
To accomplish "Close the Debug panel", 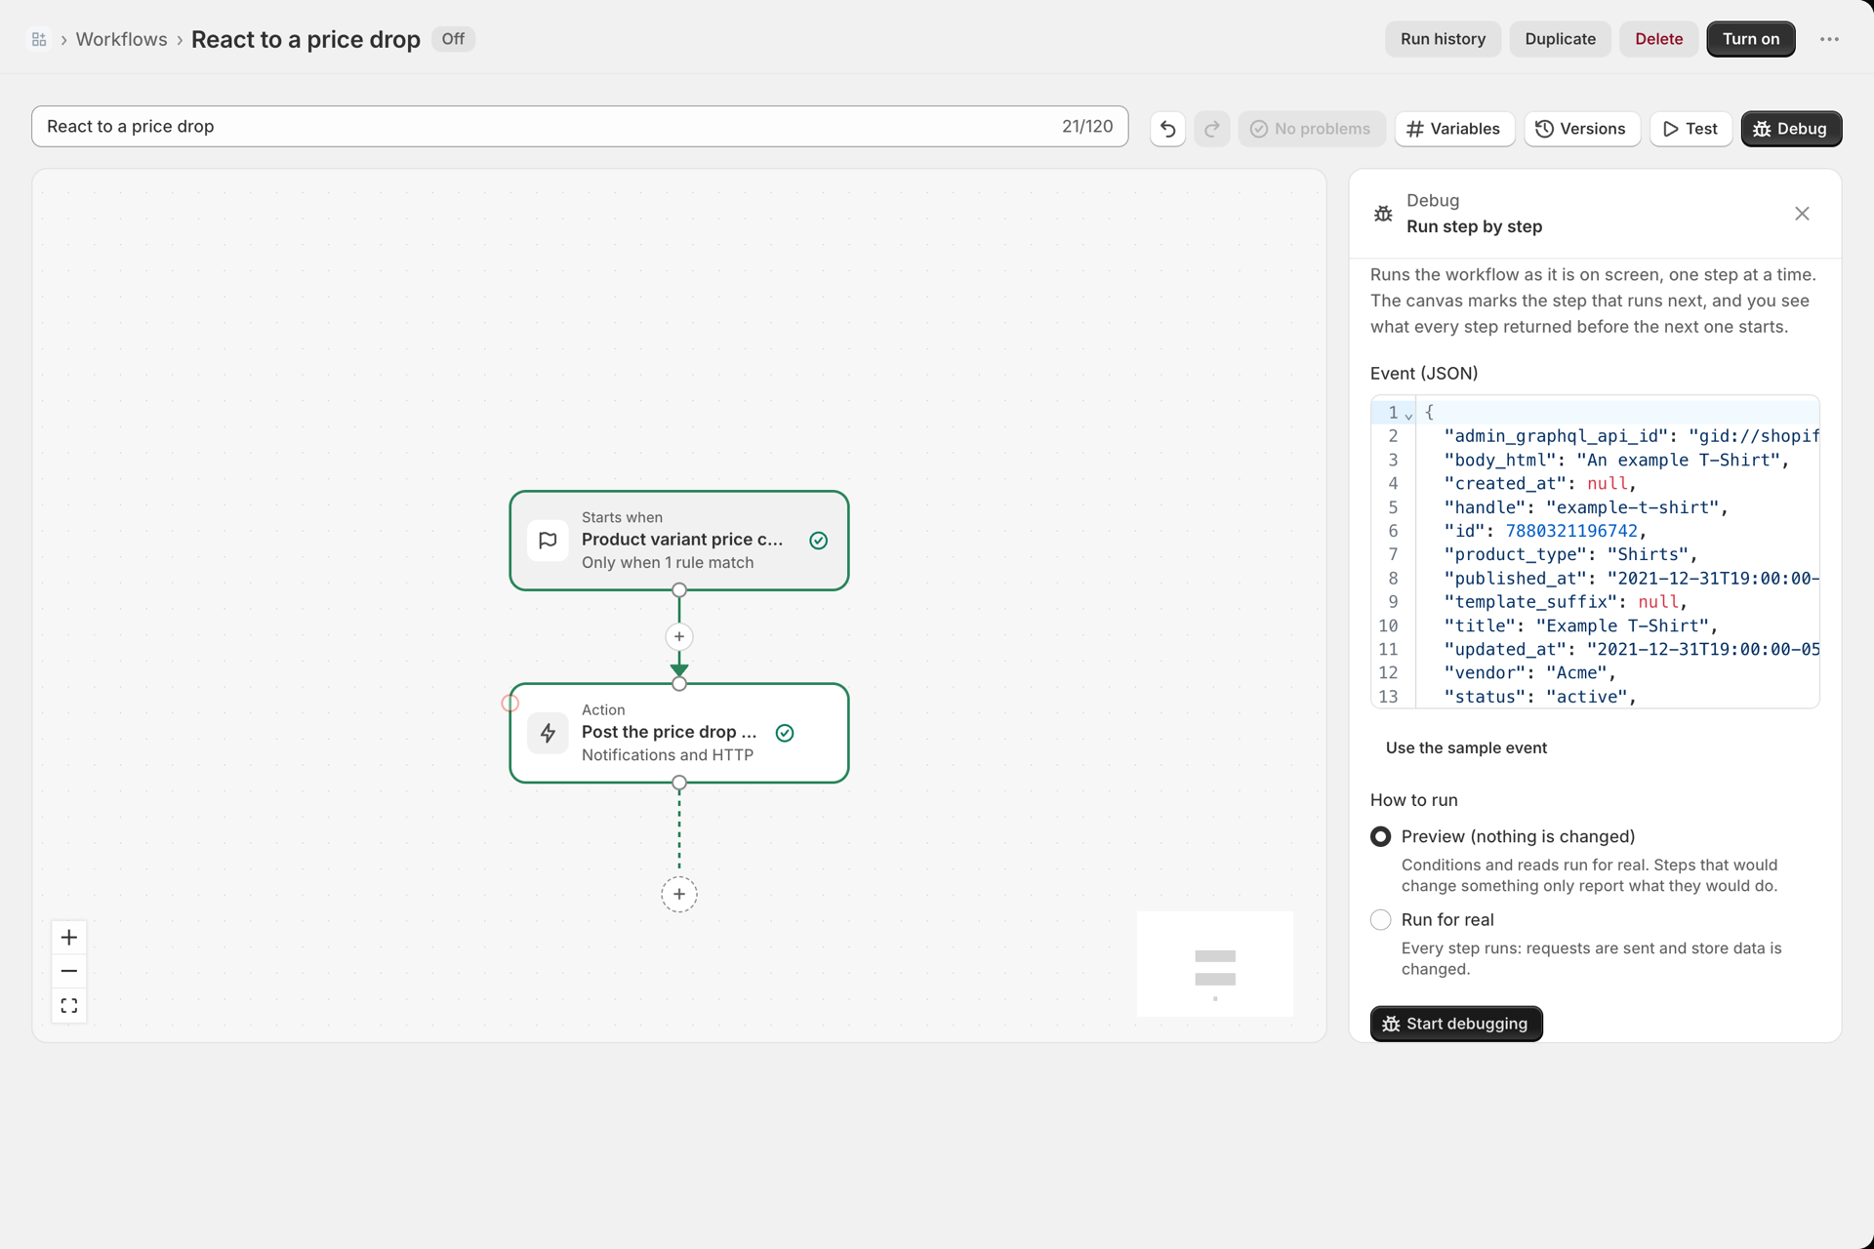I will 1802,214.
